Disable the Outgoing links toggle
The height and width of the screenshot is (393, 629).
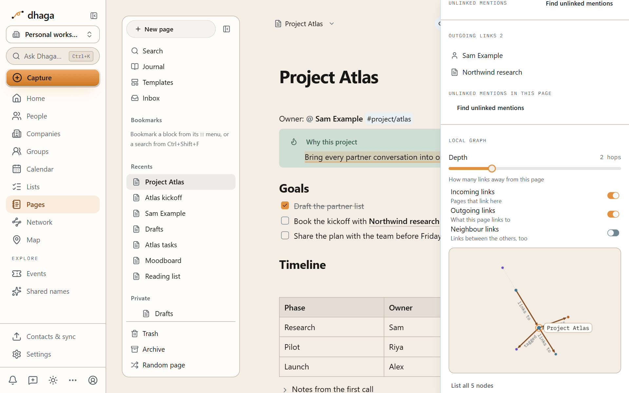pyautogui.click(x=613, y=214)
